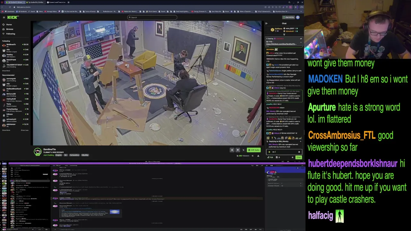Report stream via warning triangle icon
Viewport: 411px width, 231px height.
(258, 156)
